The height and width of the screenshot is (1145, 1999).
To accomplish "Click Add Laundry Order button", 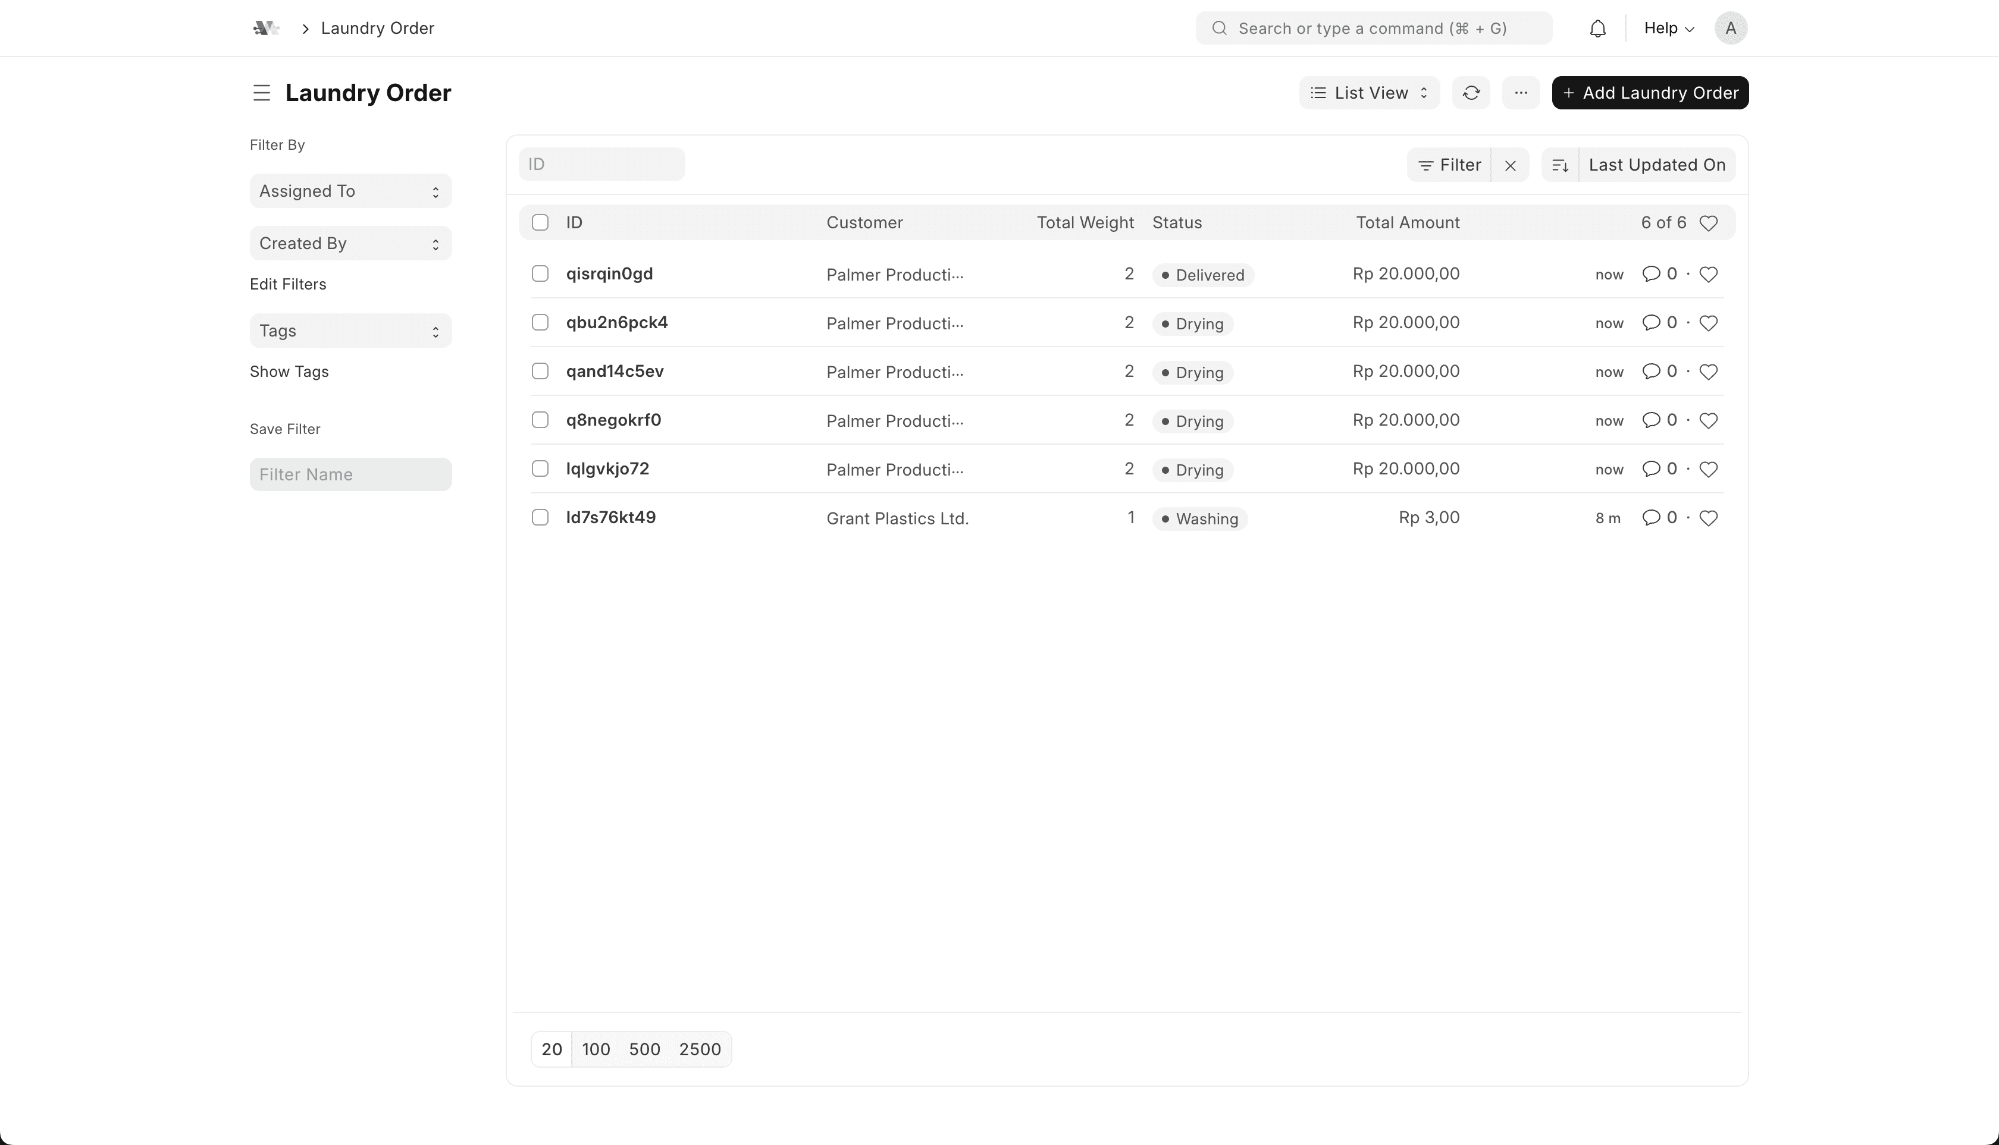I will tap(1650, 93).
